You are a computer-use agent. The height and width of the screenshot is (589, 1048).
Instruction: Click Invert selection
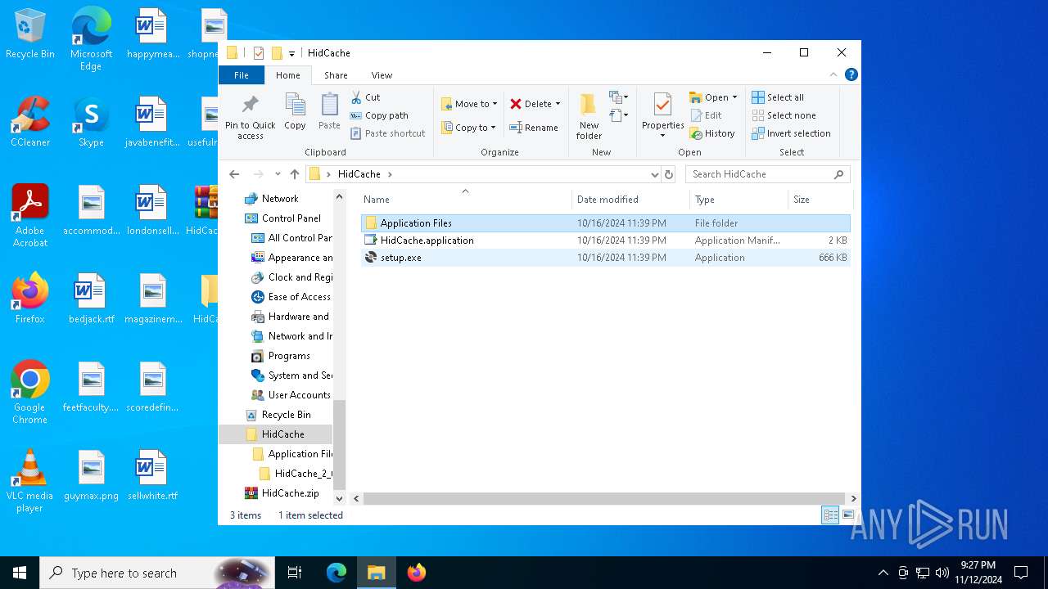point(791,133)
